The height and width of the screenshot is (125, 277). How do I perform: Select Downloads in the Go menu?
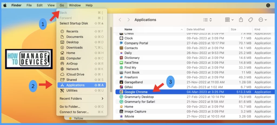pyautogui.click(x=81, y=47)
